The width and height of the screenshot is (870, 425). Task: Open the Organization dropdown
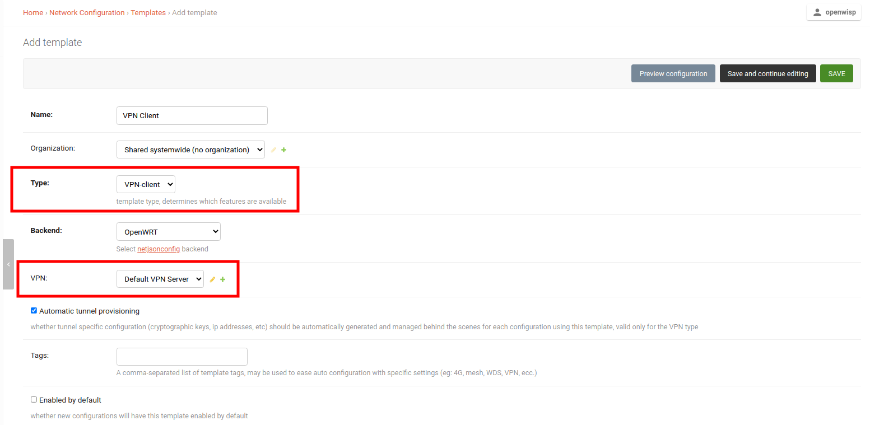coord(190,150)
